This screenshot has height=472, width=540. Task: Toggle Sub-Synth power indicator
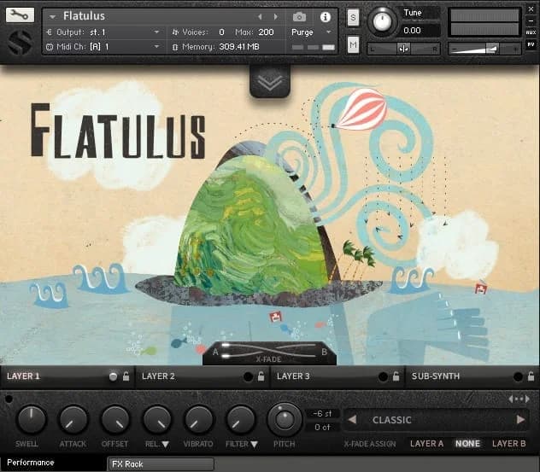(518, 376)
